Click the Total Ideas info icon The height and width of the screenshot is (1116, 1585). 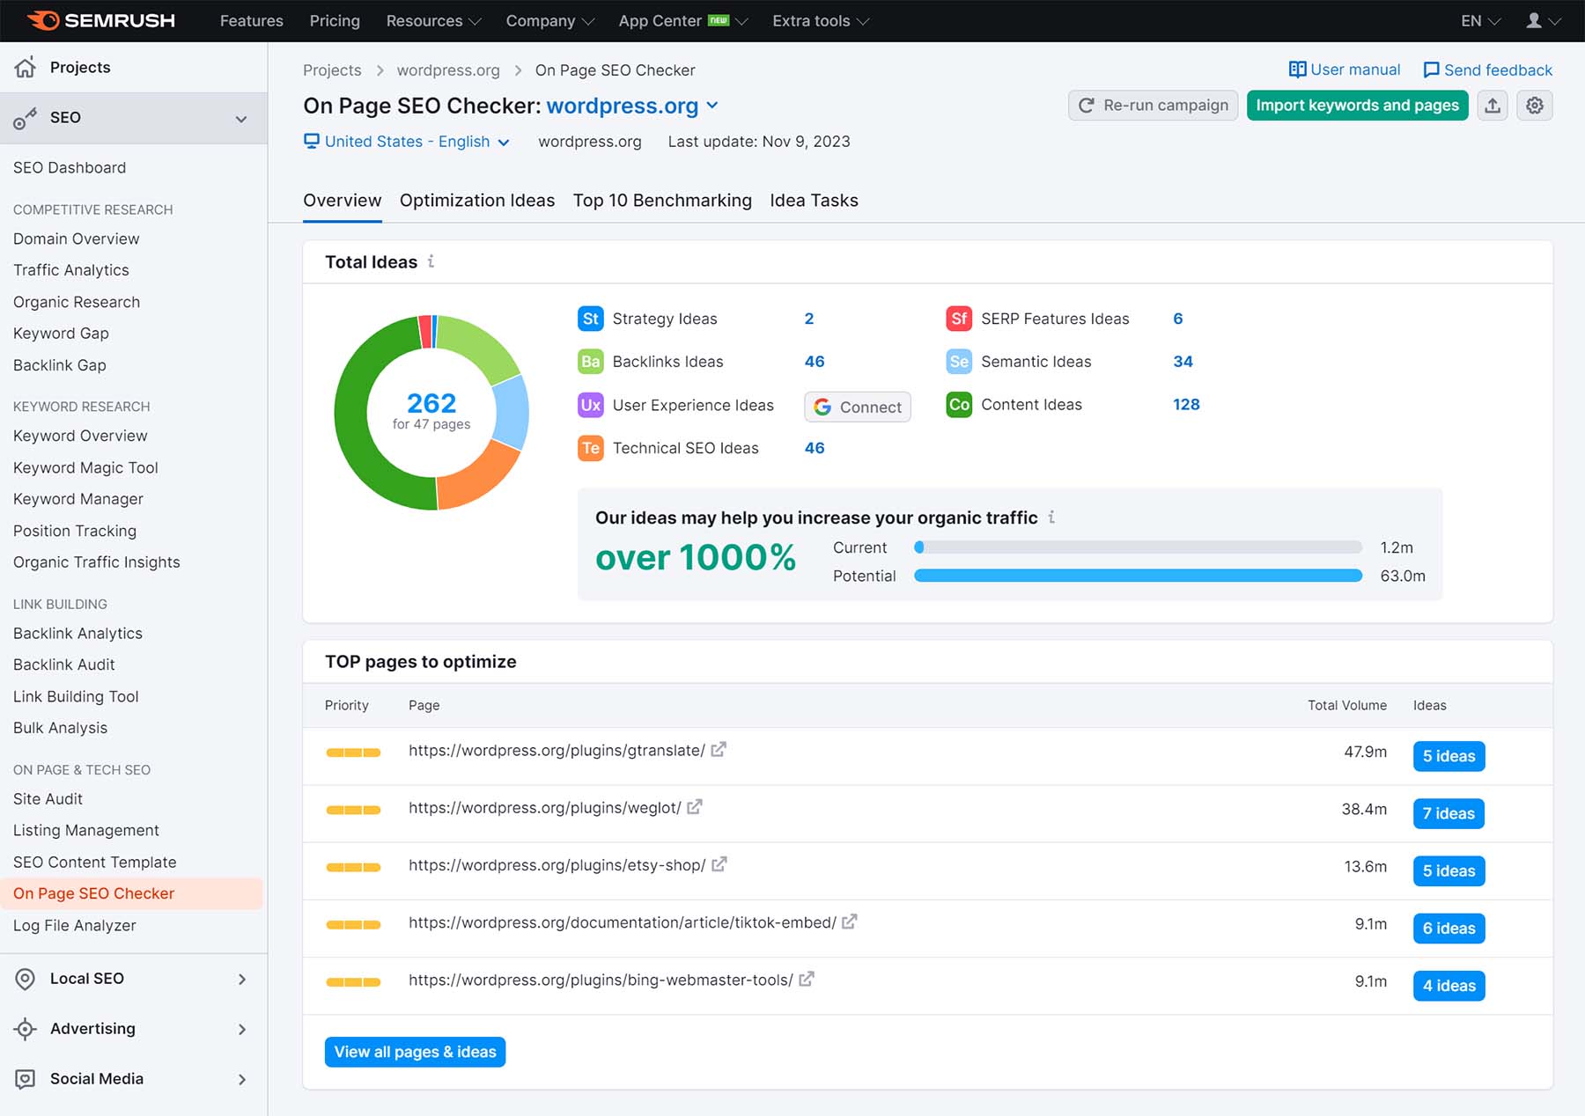point(431,261)
